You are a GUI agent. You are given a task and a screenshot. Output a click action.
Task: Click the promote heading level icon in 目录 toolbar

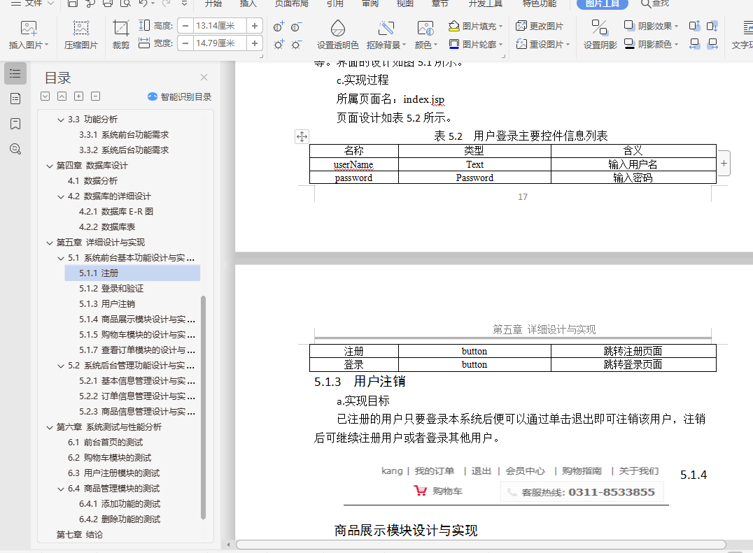point(62,96)
